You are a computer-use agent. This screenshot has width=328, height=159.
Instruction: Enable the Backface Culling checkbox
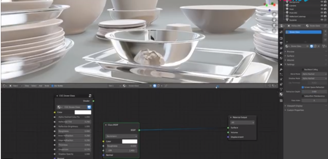click(x=303, y=70)
